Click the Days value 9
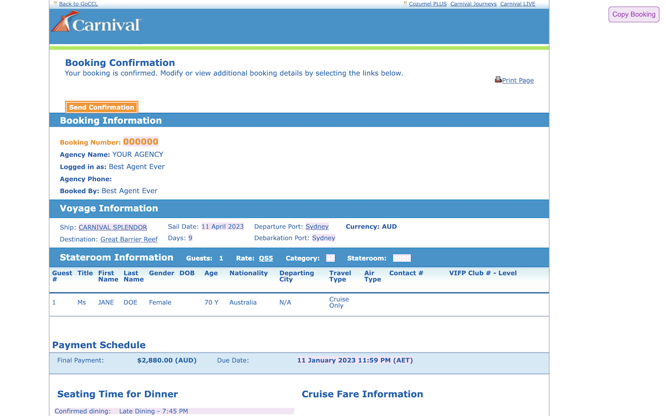The image size is (666, 416). [190, 238]
